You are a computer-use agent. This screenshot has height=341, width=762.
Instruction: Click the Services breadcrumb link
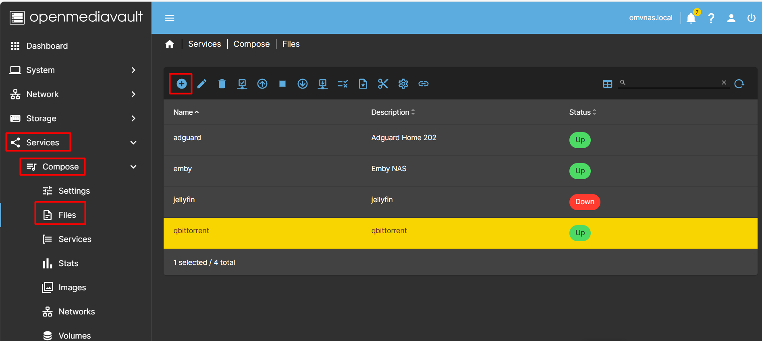[x=205, y=44]
